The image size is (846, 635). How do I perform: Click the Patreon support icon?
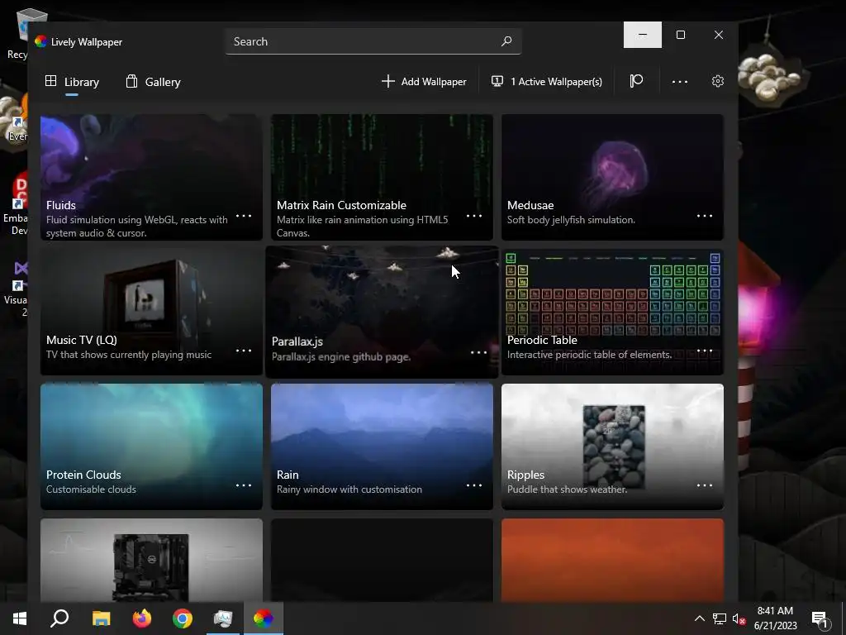coord(636,81)
